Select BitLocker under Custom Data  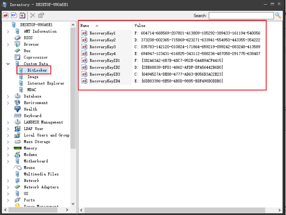pyautogui.click(x=37, y=70)
